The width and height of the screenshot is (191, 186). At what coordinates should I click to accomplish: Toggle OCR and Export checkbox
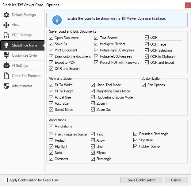147,62
